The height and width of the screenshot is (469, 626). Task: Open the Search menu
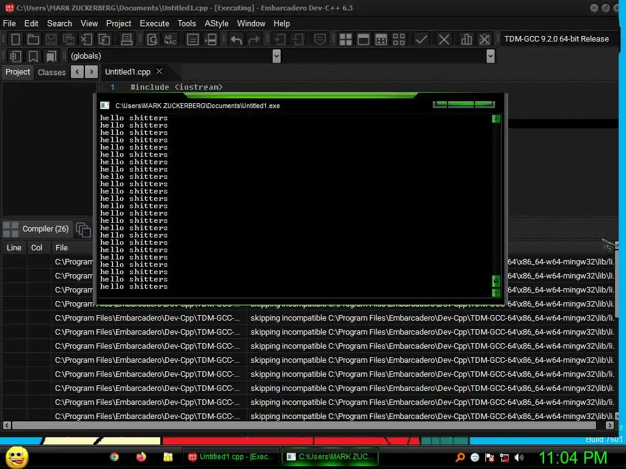[x=59, y=24]
